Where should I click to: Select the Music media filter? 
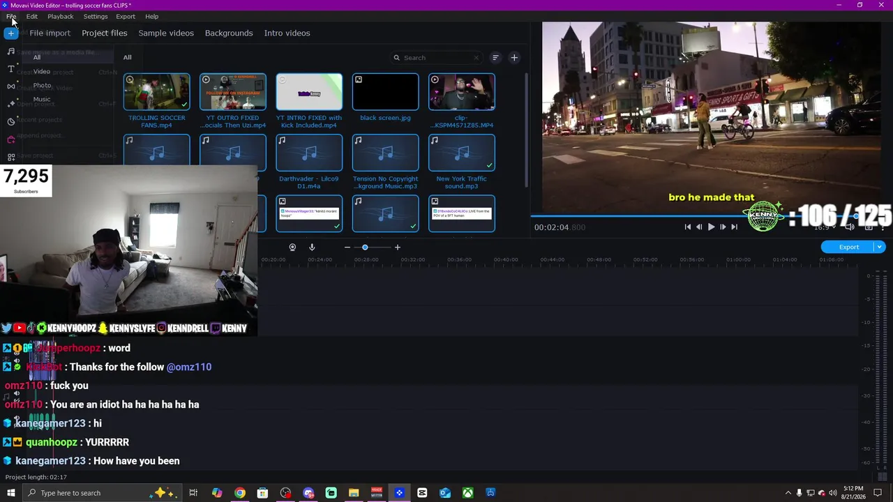coord(42,99)
